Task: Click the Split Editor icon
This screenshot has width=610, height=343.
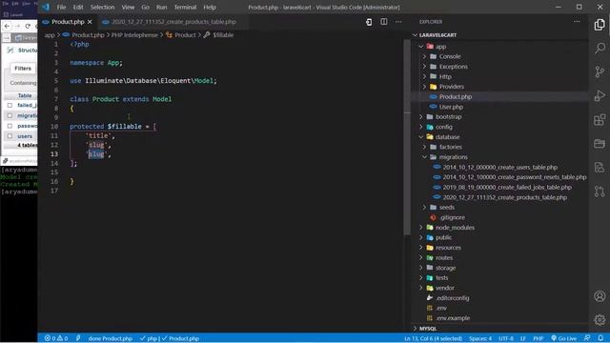Action: pos(383,22)
